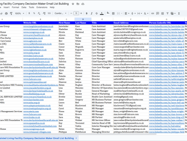Click the insert link icon
187x141 pixels.
click(153, 13)
